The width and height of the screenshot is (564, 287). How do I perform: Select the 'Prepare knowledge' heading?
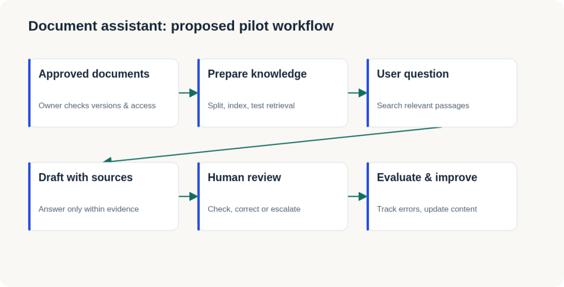click(257, 74)
